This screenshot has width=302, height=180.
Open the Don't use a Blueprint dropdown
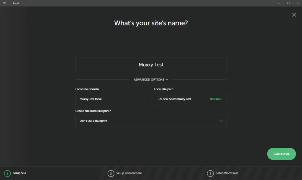[x=151, y=121]
